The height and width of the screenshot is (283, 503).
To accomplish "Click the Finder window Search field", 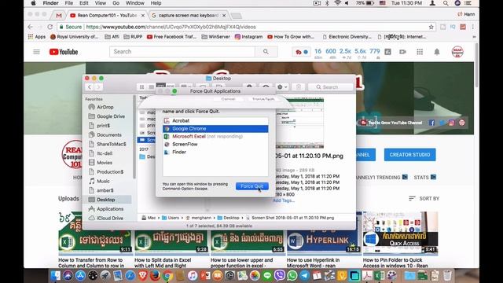I will tap(330, 87).
